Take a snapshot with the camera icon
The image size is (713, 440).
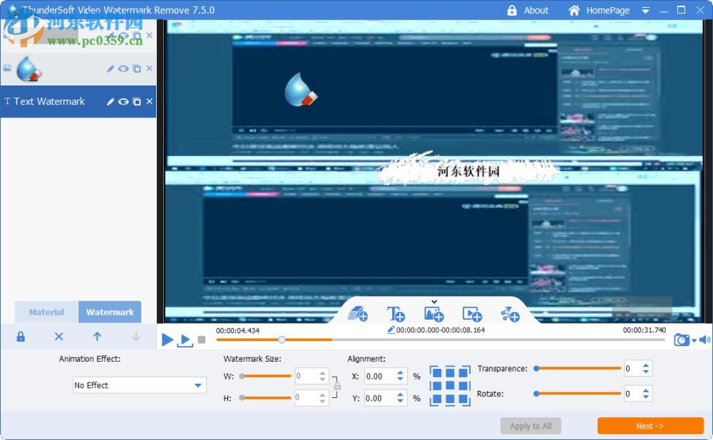[682, 340]
